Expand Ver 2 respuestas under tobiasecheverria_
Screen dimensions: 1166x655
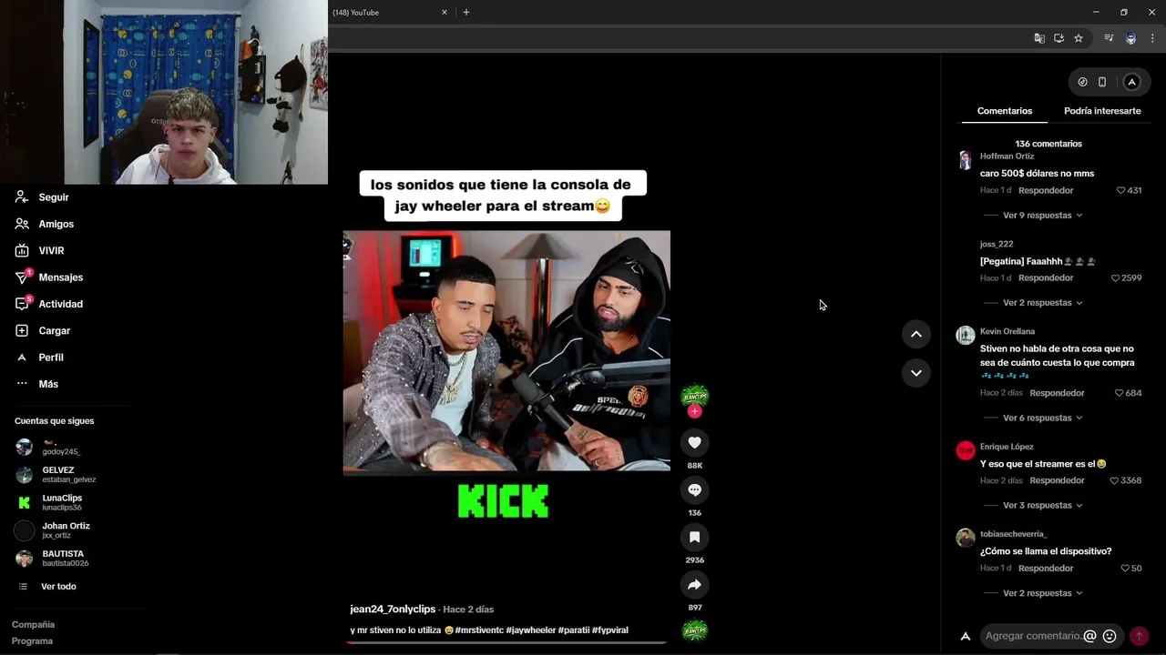pos(1042,593)
